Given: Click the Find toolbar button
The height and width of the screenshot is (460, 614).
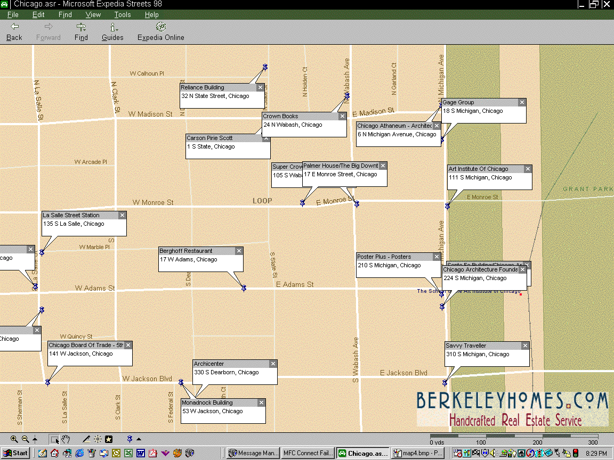Looking at the screenshot, I should (x=81, y=32).
